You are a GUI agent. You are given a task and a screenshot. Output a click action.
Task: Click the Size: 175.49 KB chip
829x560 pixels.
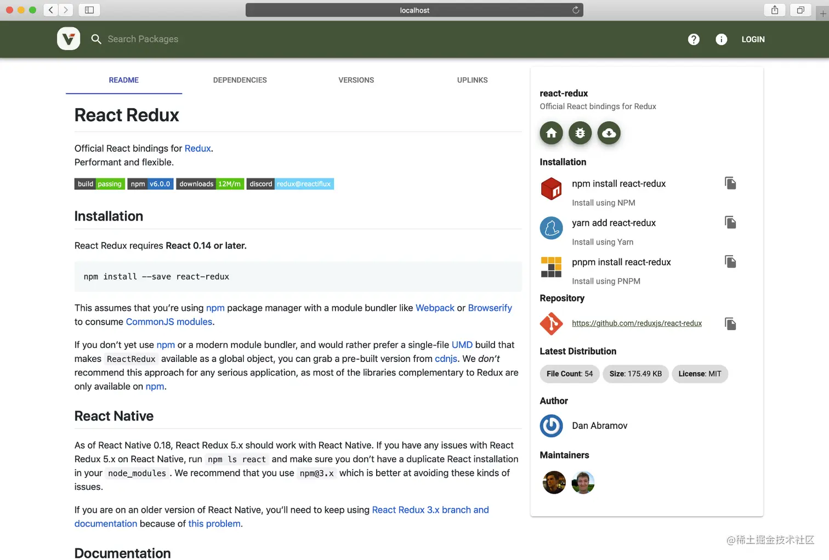[x=635, y=374]
